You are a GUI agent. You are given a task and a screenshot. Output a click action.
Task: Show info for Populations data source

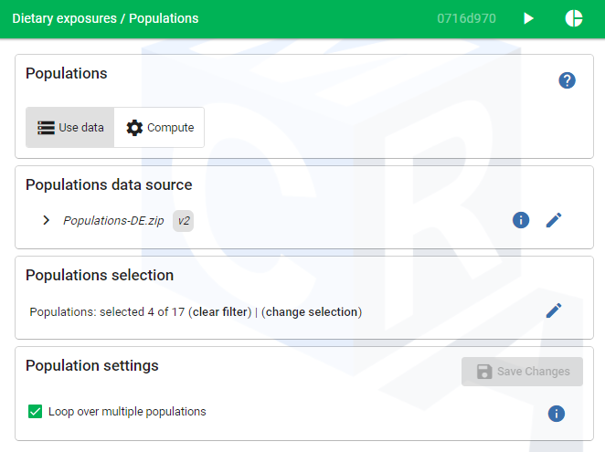coord(521,220)
